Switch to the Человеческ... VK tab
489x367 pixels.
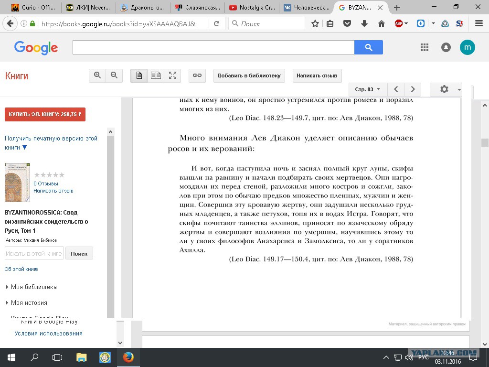pos(306,8)
